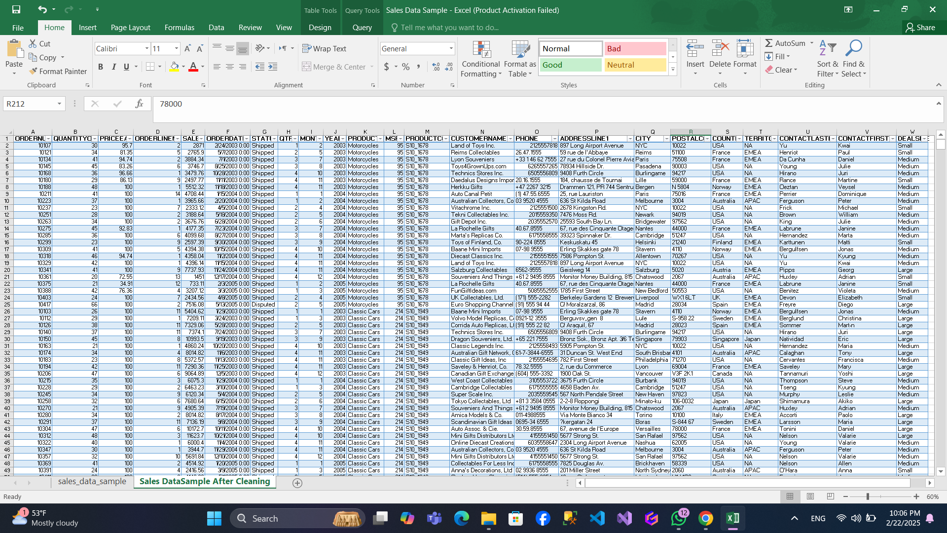Click the Copy icon
This screenshot has height=533, width=947.
click(33, 57)
